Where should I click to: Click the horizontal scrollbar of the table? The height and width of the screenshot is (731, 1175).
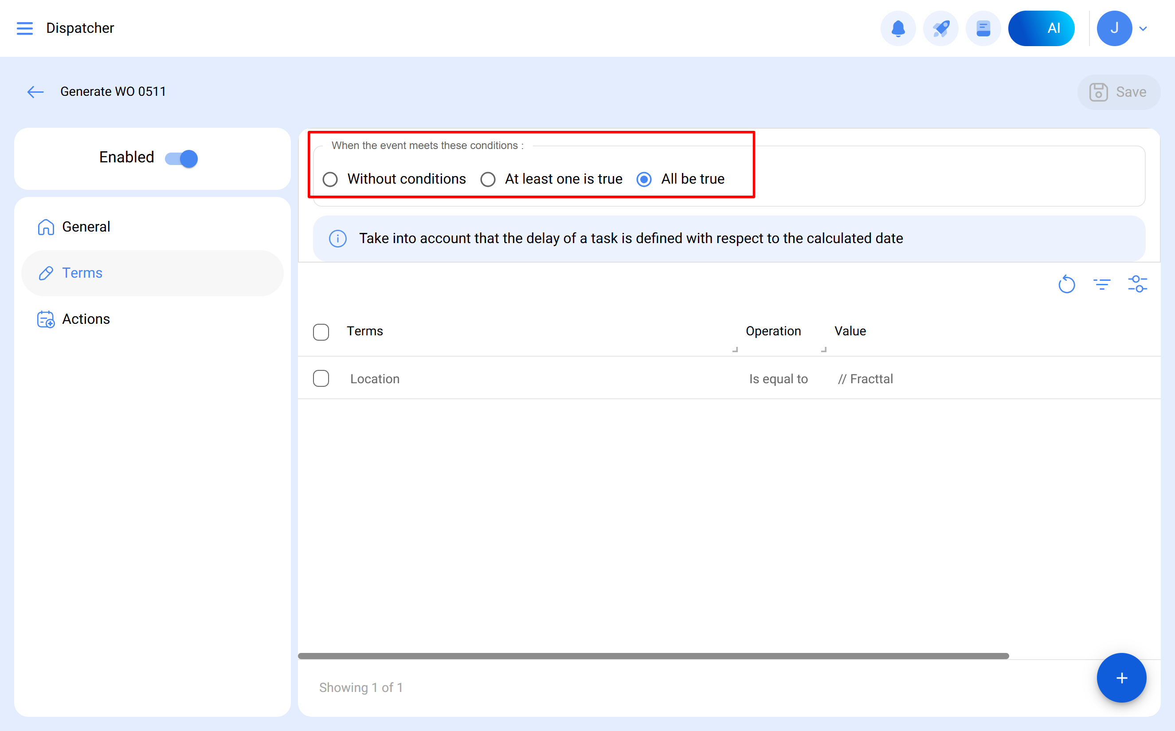click(653, 656)
